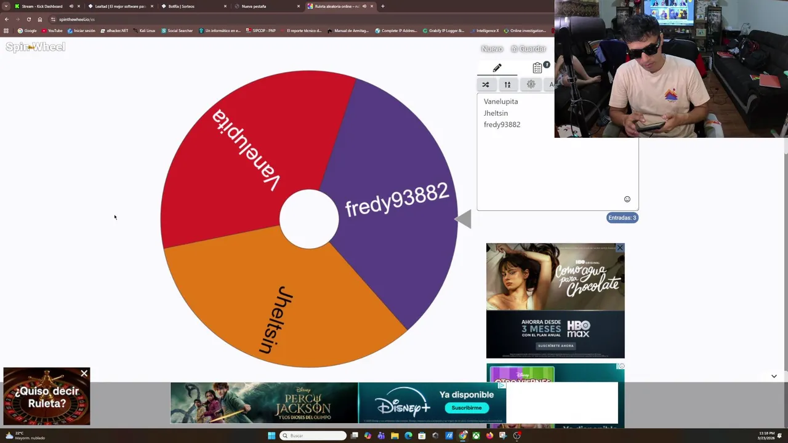Screen dimensions: 788x443
Task: Open Microsoft Store from the taskbar
Action: (x=422, y=436)
